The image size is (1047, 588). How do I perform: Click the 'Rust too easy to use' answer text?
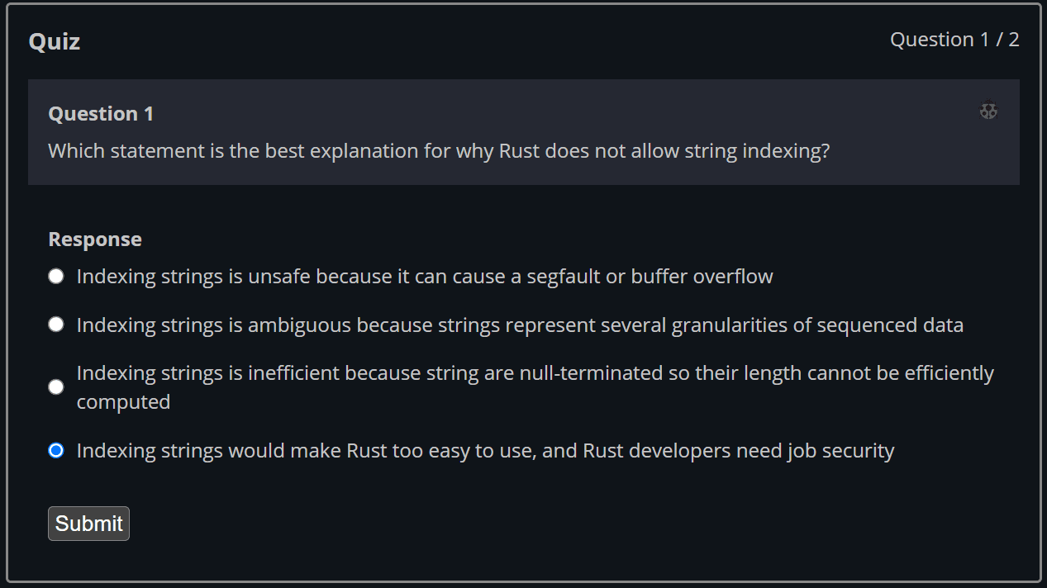(x=485, y=450)
